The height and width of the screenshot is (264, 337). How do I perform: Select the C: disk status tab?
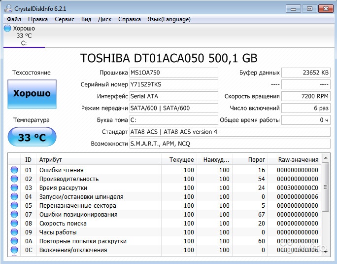coord(24,36)
